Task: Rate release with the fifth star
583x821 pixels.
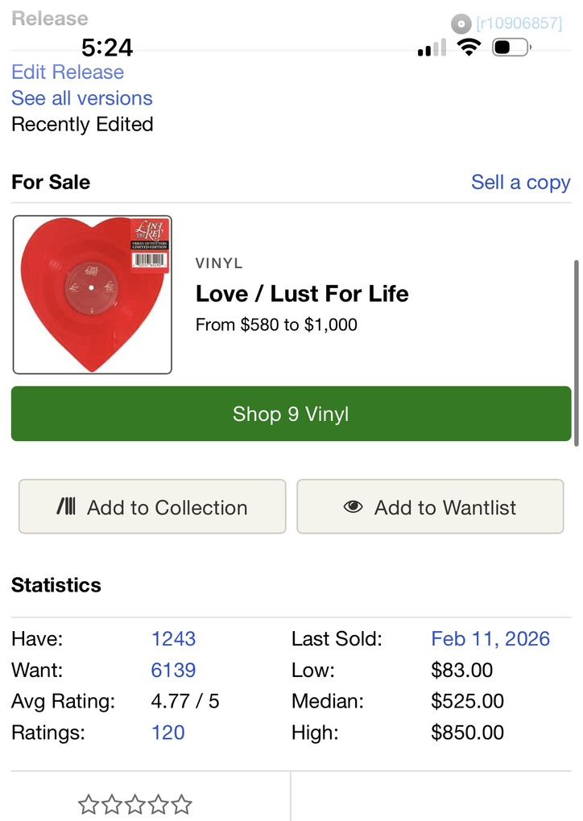Action: pyautogui.click(x=182, y=804)
